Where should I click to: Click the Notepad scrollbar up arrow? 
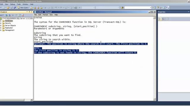[x=154, y=18]
